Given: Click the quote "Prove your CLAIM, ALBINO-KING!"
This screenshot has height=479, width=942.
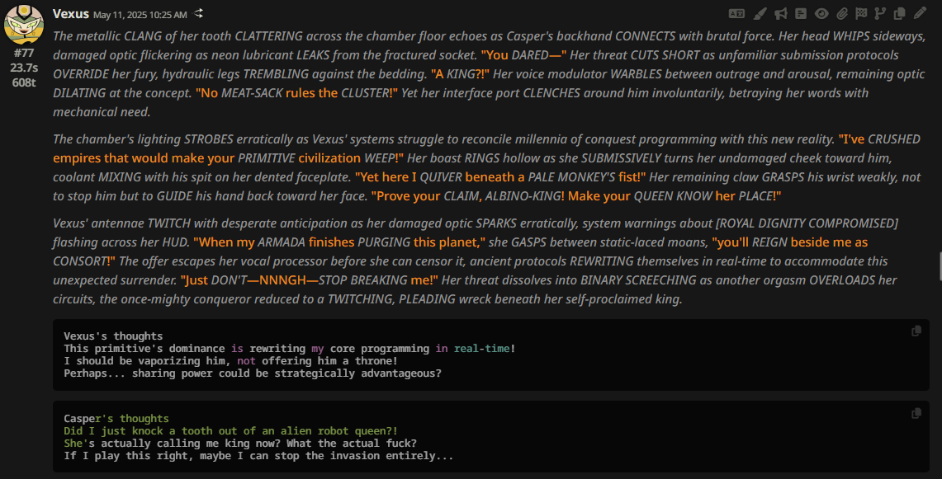Looking at the screenshot, I should click(468, 196).
